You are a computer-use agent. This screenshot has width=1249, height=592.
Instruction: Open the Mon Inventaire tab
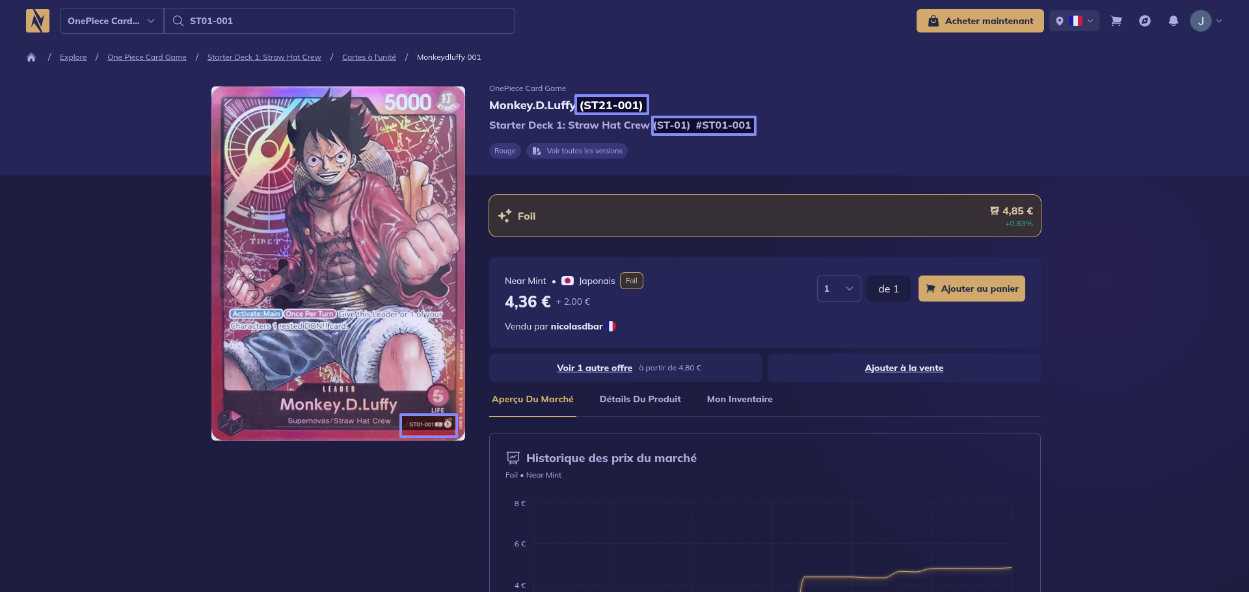pos(740,399)
